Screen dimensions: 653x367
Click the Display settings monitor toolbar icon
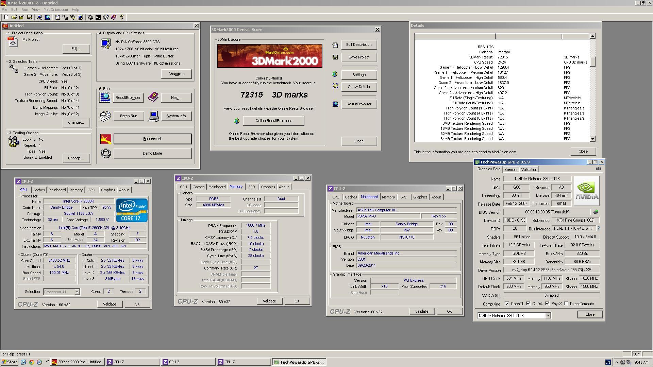point(81,17)
